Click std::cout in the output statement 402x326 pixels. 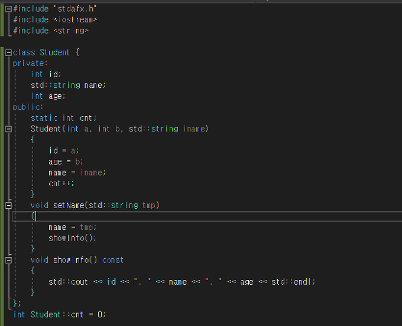point(68,282)
